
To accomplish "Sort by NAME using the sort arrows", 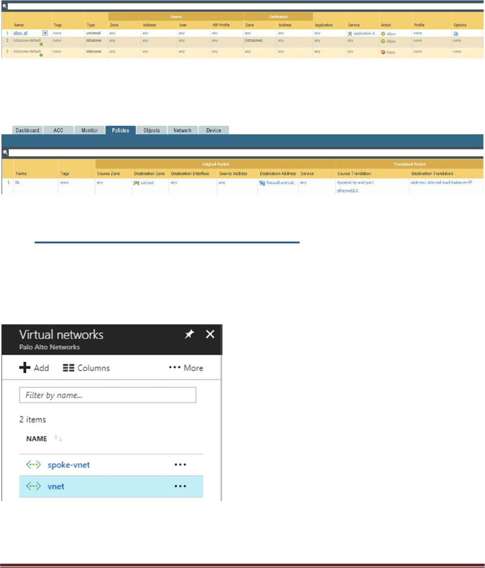I will tap(58, 438).
